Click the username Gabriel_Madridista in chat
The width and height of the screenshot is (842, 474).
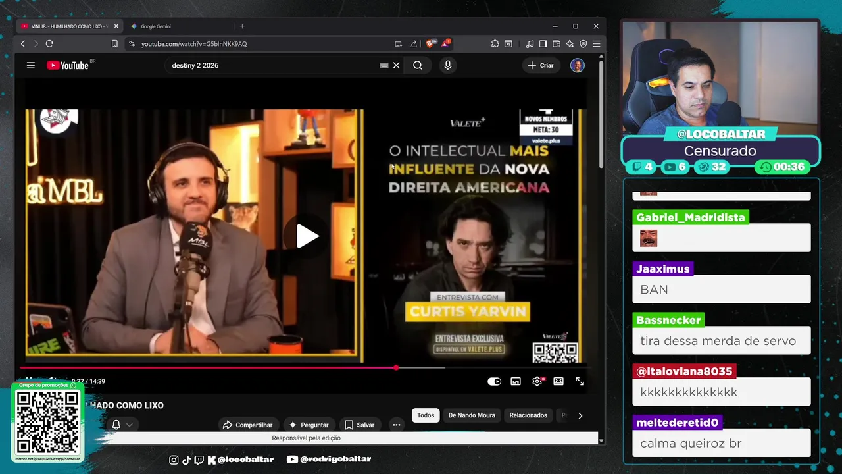tap(691, 217)
